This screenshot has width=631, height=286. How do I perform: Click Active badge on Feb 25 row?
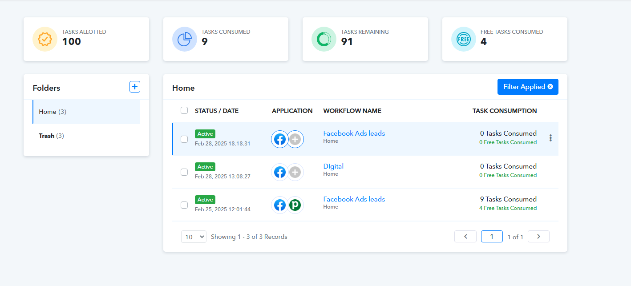pos(205,200)
